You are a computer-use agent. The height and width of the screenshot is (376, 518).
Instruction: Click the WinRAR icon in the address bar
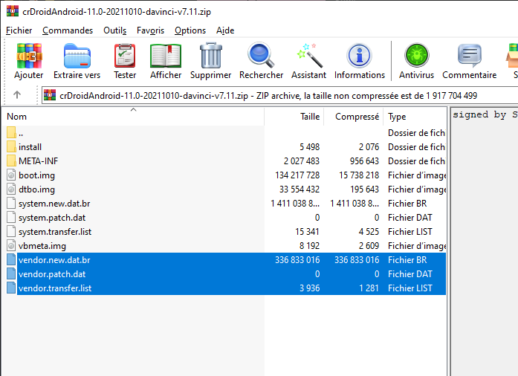(x=50, y=95)
